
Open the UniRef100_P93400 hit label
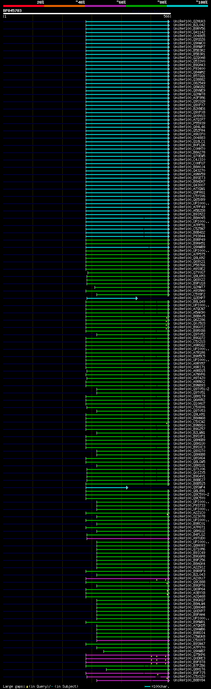pyautogui.click(x=189, y=69)
